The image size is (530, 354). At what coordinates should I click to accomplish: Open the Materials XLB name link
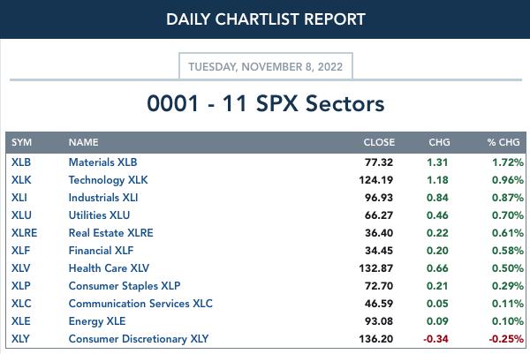tap(102, 162)
